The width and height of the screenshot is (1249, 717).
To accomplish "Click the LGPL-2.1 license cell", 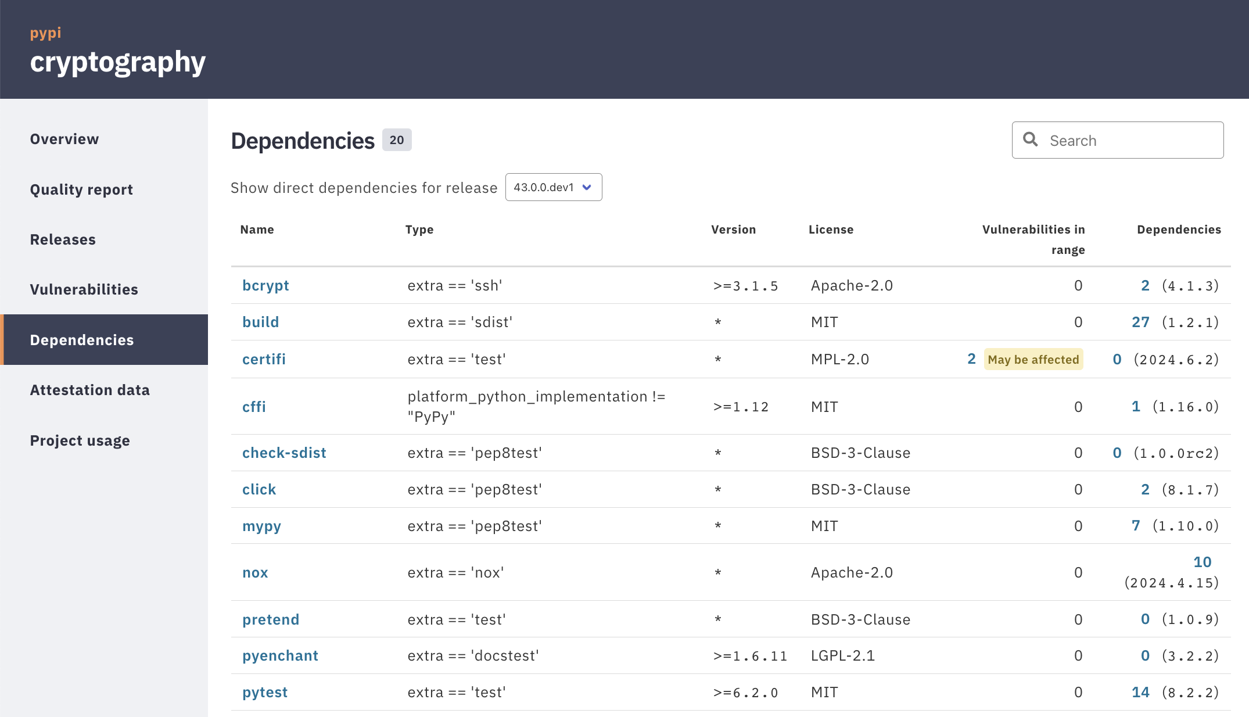I will click(842, 655).
